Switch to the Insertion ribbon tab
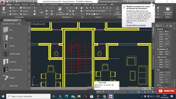Screen dimensions: 176x99 (17, 4)
